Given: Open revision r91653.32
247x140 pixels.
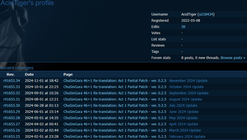Looking at the screenshot, I should pos(12,93).
